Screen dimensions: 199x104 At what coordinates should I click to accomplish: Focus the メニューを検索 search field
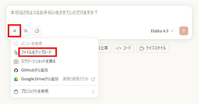click(55, 44)
